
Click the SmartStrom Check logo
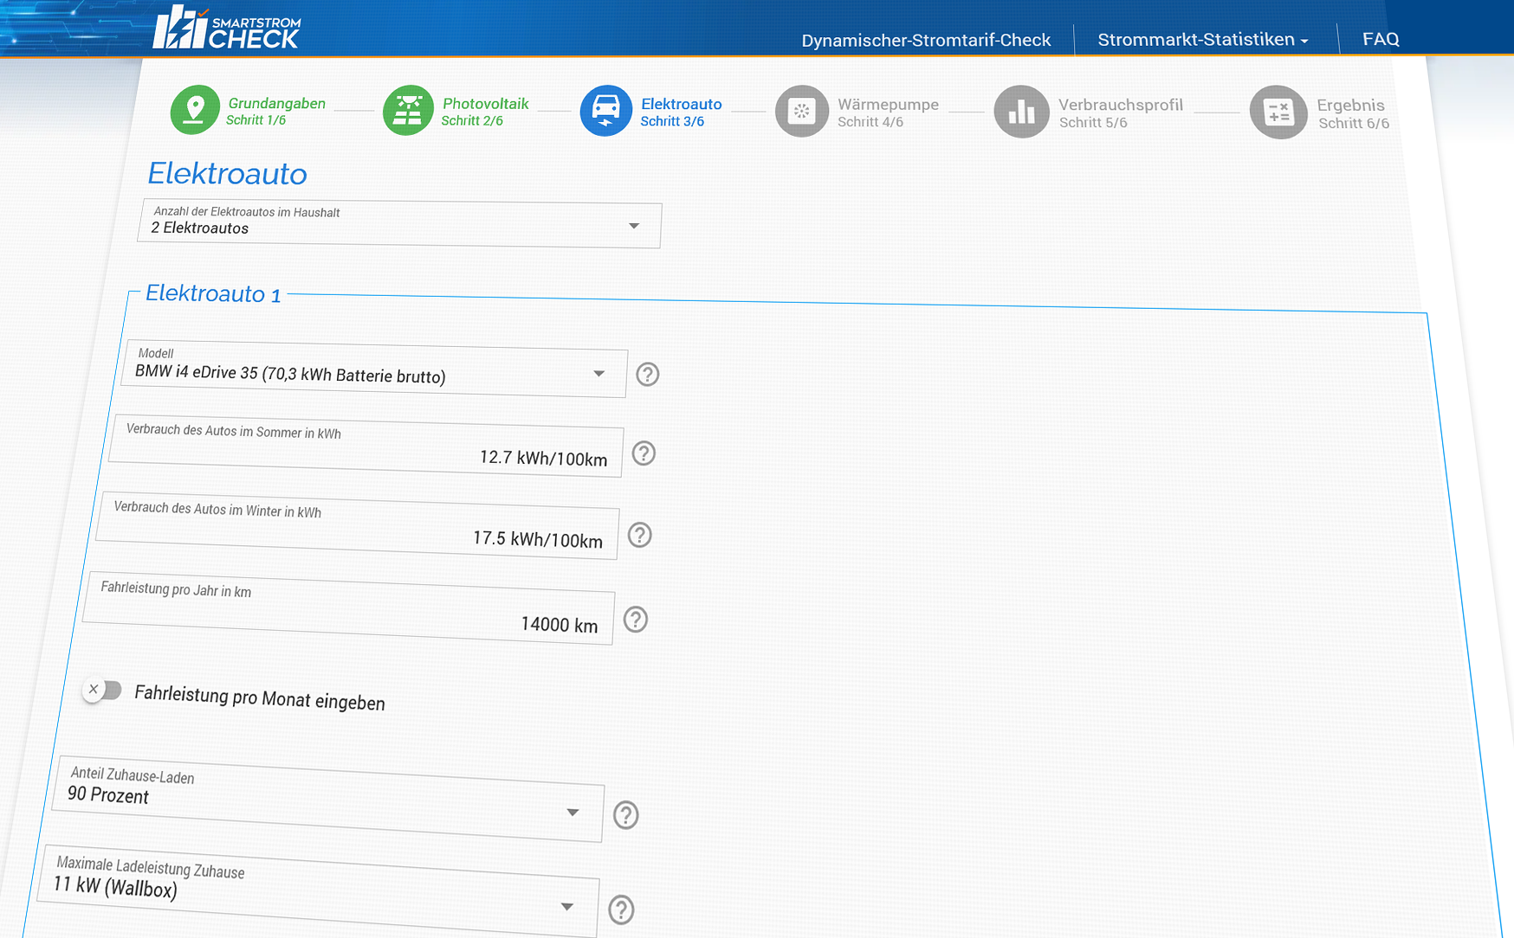click(x=227, y=28)
